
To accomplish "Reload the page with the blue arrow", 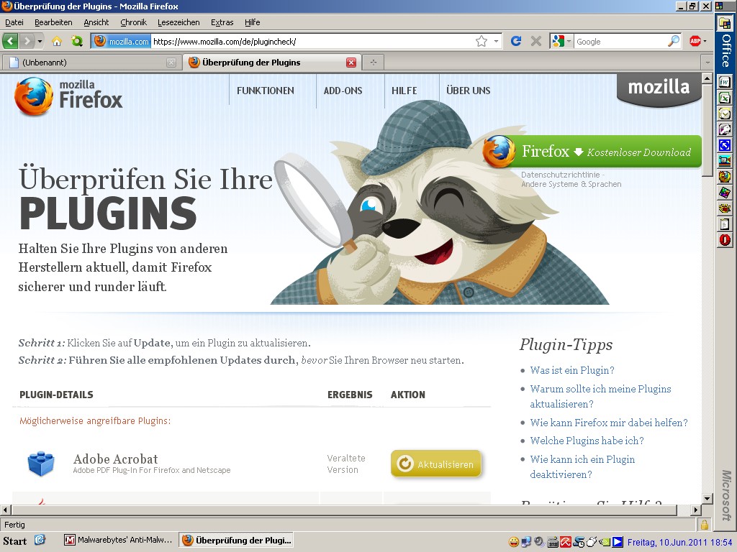I will click(515, 41).
